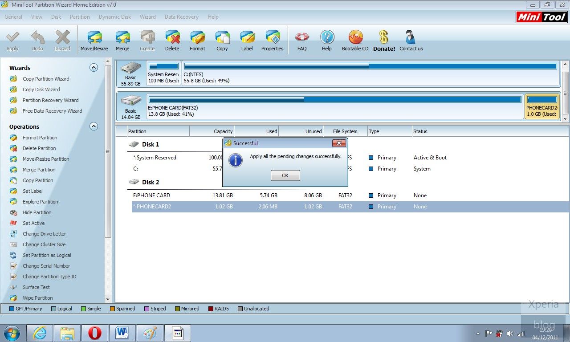This screenshot has height=342, width=570.
Task: Open Opera from the Windows taskbar
Action: coord(94,333)
